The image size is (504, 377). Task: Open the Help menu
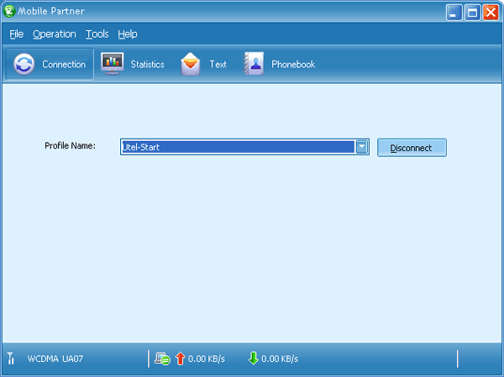[128, 34]
